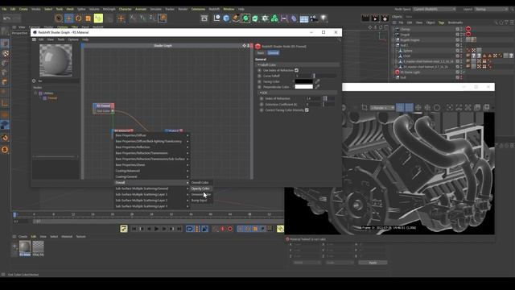Click the node search field
This screenshot has width=515, height=290.
pos(58,81)
